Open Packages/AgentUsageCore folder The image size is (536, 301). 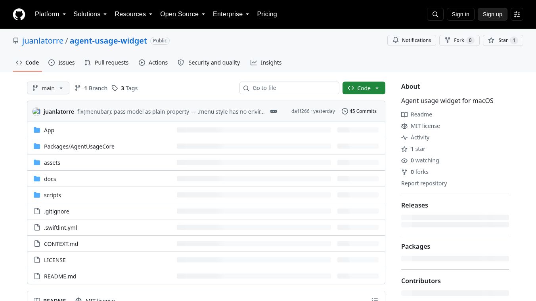pyautogui.click(x=79, y=147)
